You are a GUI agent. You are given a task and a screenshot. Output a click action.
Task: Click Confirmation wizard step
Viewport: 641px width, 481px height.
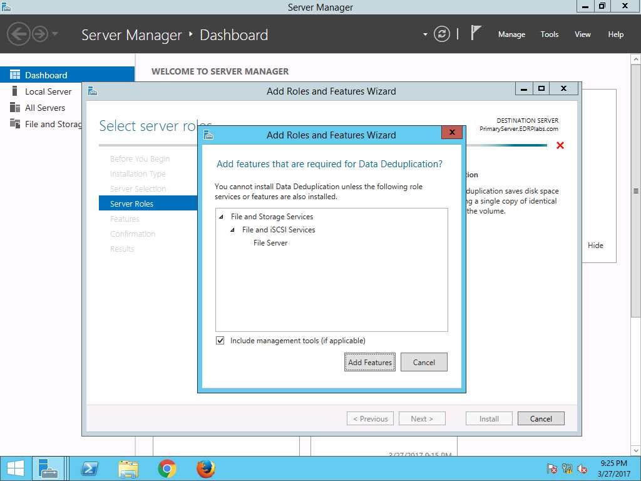[x=133, y=234]
